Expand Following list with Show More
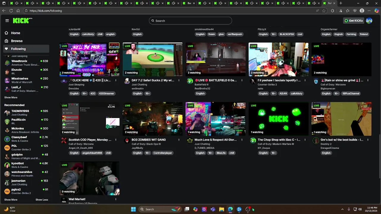Image resolution: width=381 pixels, height=214 pixels. coord(11,97)
